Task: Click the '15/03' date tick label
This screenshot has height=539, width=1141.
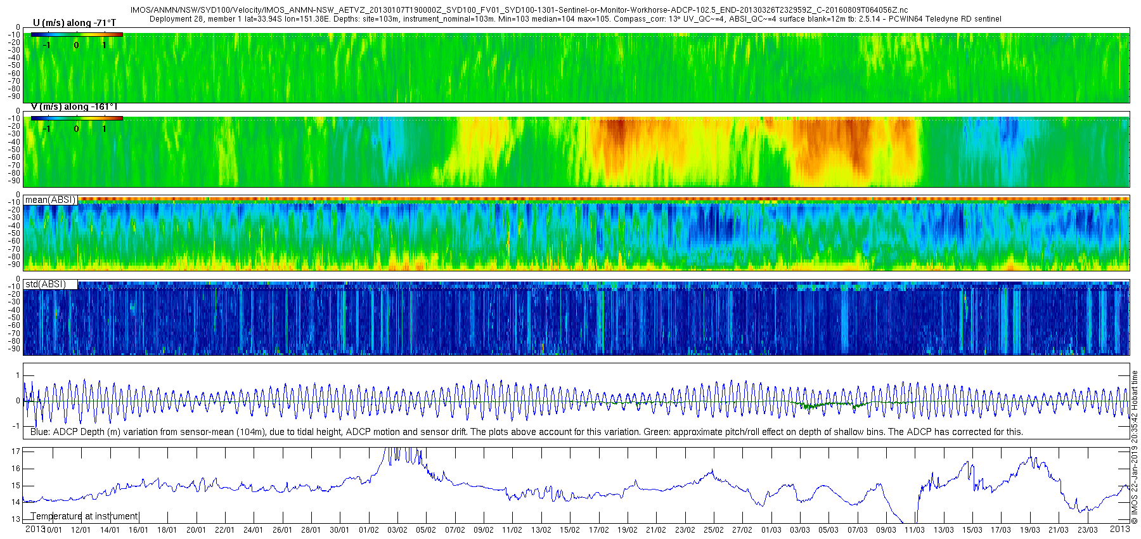Action: point(972,530)
